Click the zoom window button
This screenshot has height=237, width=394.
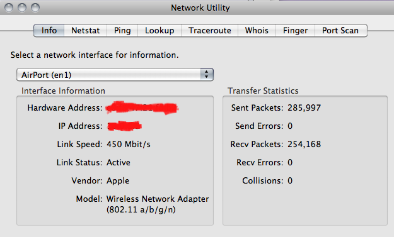click(x=35, y=8)
